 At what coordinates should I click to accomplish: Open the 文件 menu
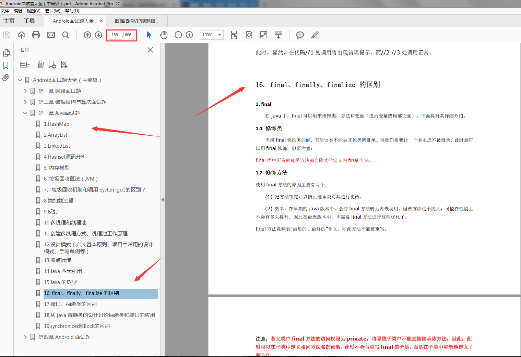[5, 11]
